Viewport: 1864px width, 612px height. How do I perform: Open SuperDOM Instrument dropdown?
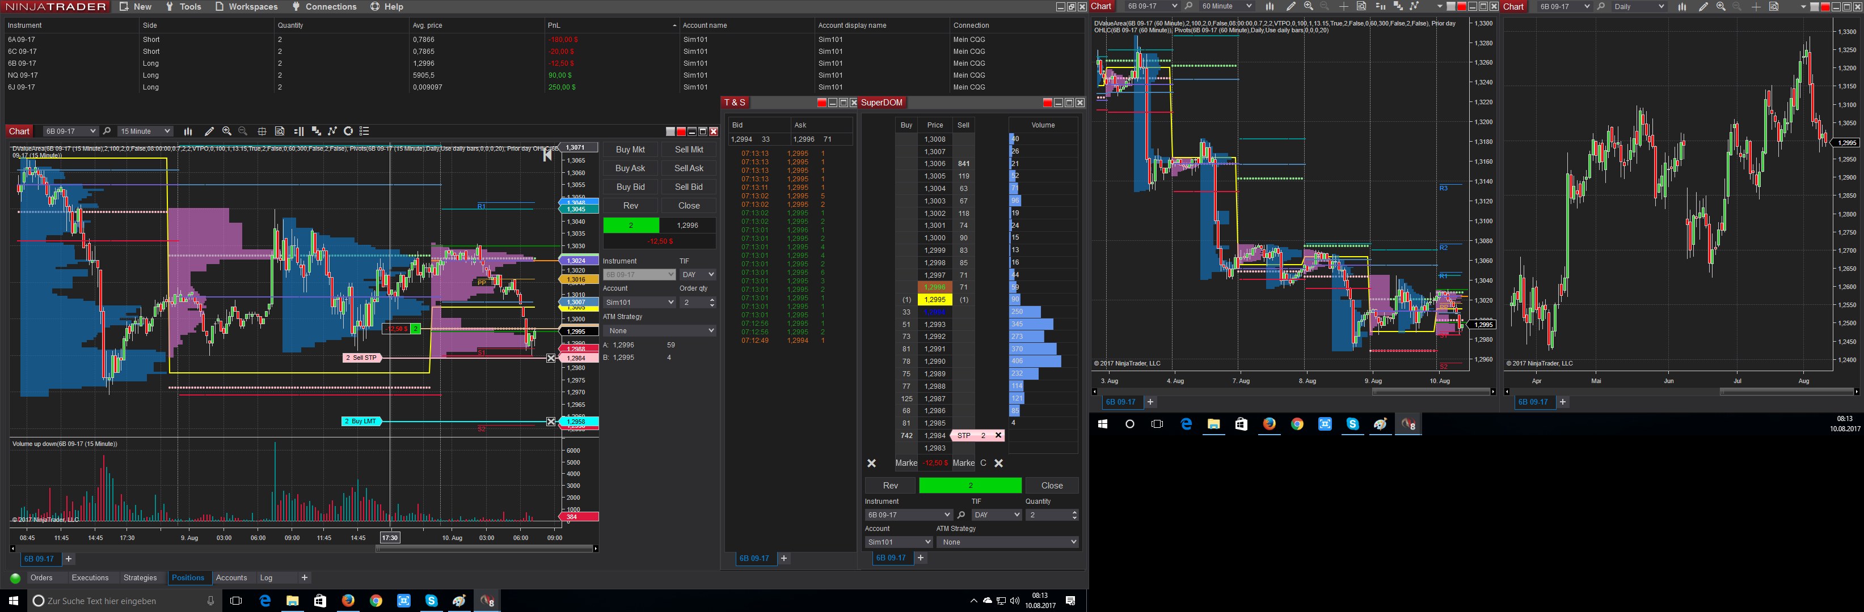[908, 515]
